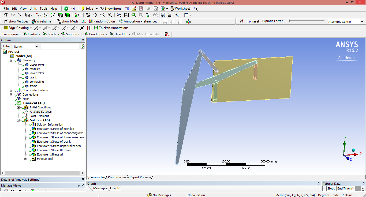Switch to the Print Preview tab
The image size is (366, 197).
pyautogui.click(x=117, y=177)
